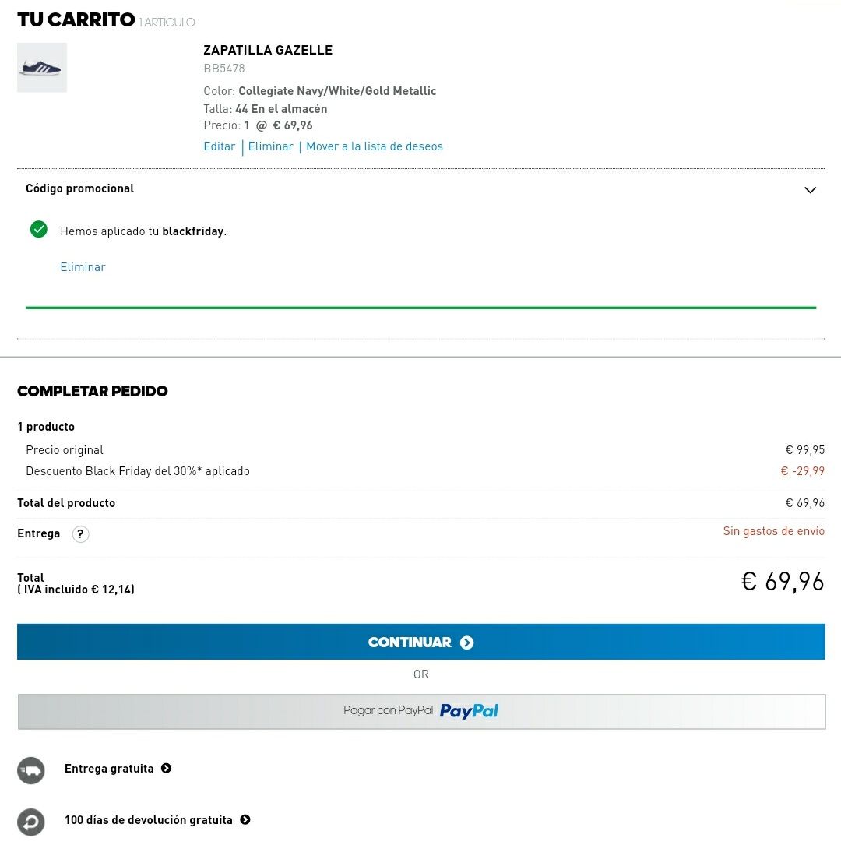The image size is (841, 852).
Task: Open the Editar link for the item
Action: pyautogui.click(x=220, y=146)
